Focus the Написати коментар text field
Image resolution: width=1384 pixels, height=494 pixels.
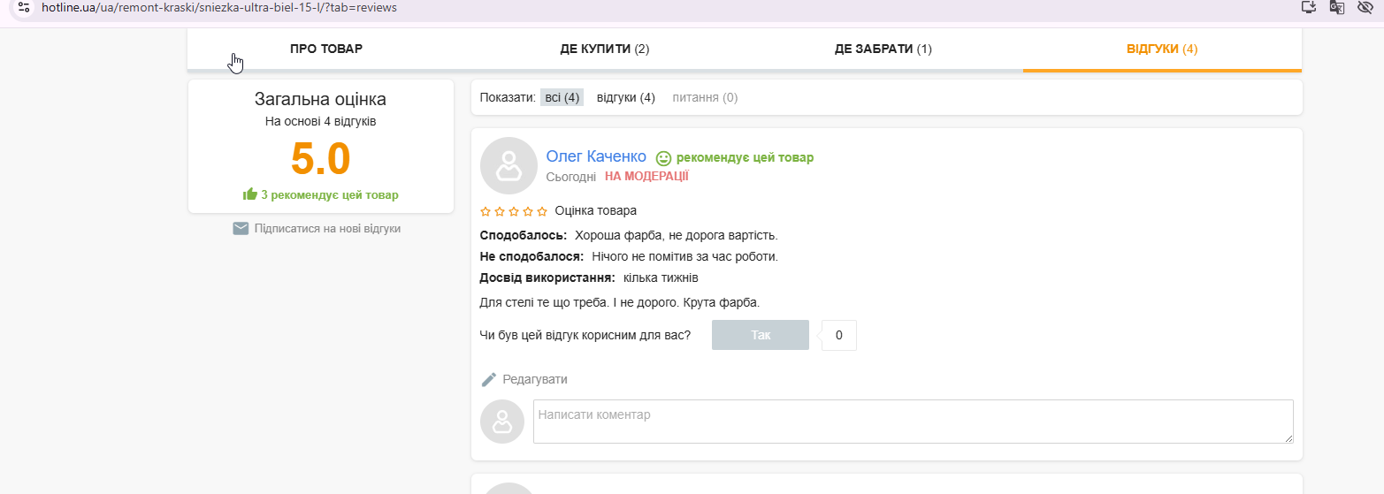coord(914,422)
